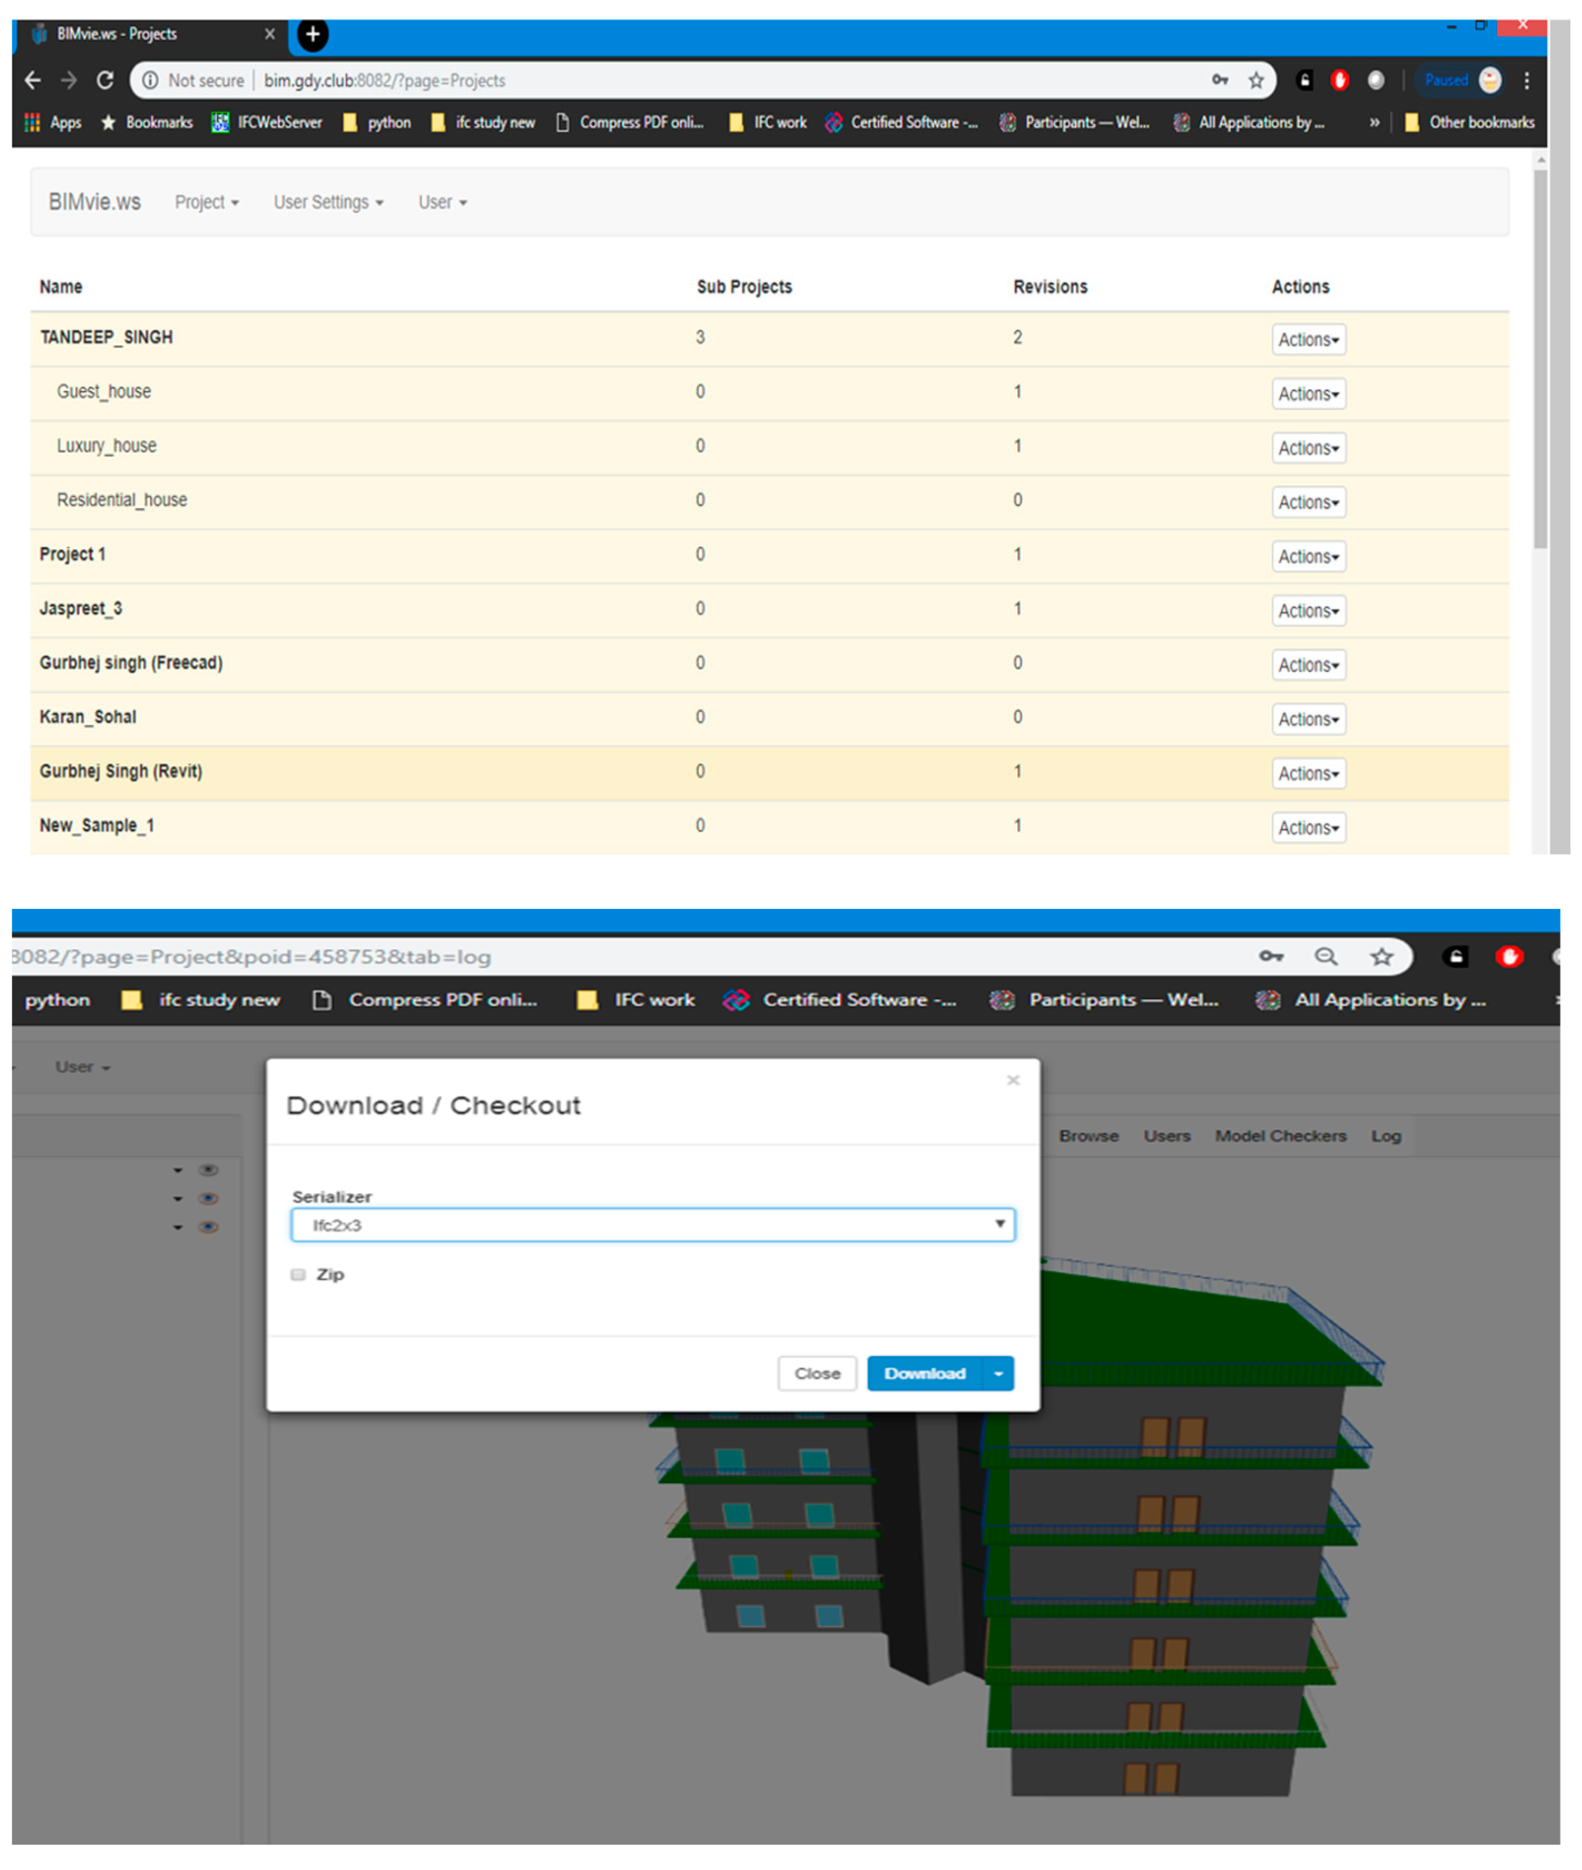Click the saved password key icon
The width and height of the screenshot is (1582, 1870).
coord(1220,80)
